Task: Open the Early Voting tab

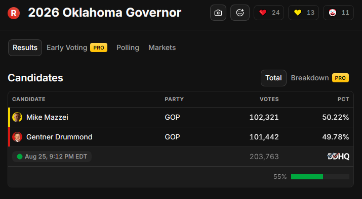Action: coord(77,47)
